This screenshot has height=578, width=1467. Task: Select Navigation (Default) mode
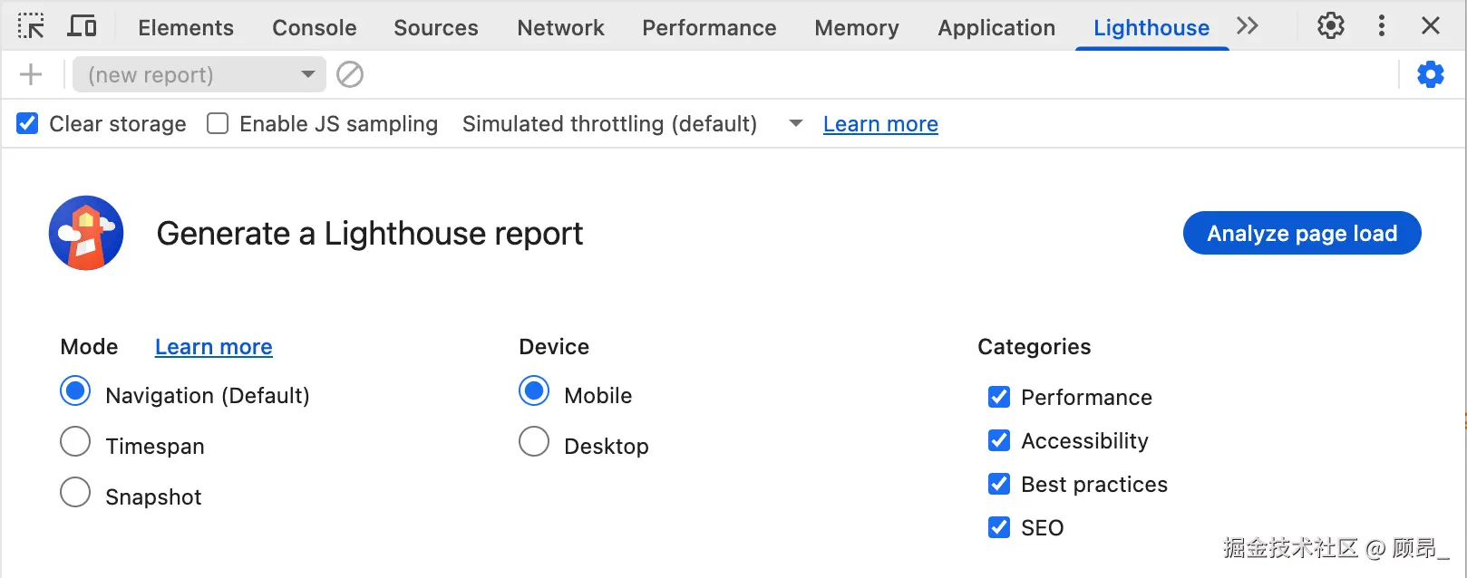[x=75, y=391]
